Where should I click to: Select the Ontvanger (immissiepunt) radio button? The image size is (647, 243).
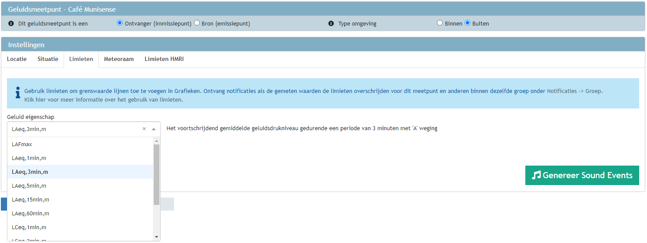click(120, 23)
